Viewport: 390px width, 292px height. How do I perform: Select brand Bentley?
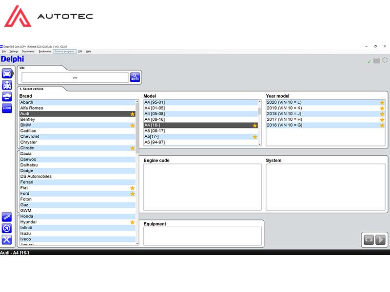click(x=78, y=119)
